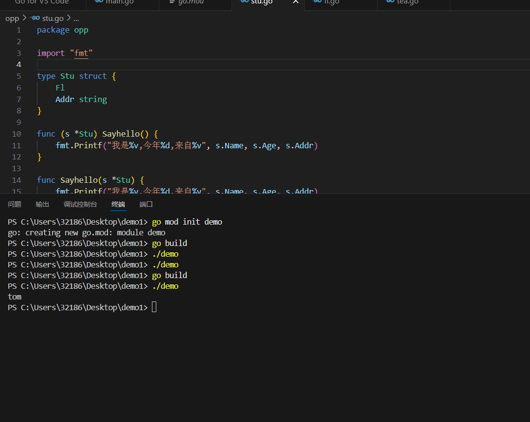Screen dimensions: 530x422
Task: Click the 'string' type on line 7
Action: point(93,99)
